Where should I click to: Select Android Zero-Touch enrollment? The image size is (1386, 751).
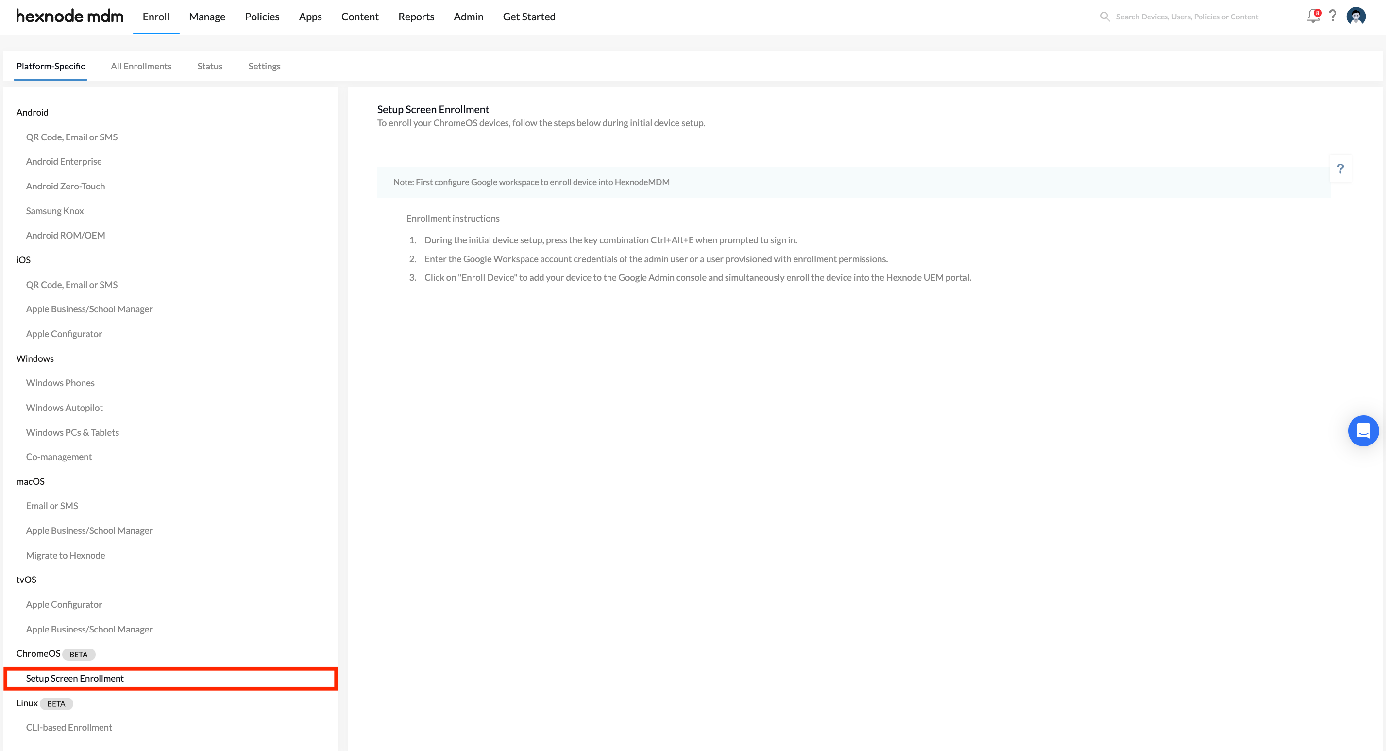[x=66, y=186]
